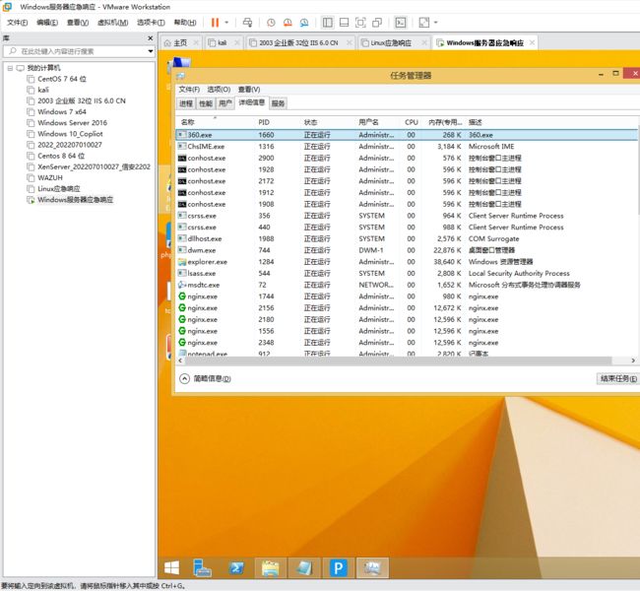This screenshot has width=640, height=591.
Task: Sort by the 名称 column header
Action: 188,122
